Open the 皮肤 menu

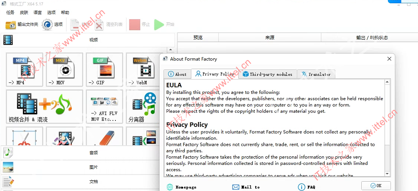pyautogui.click(x=24, y=13)
